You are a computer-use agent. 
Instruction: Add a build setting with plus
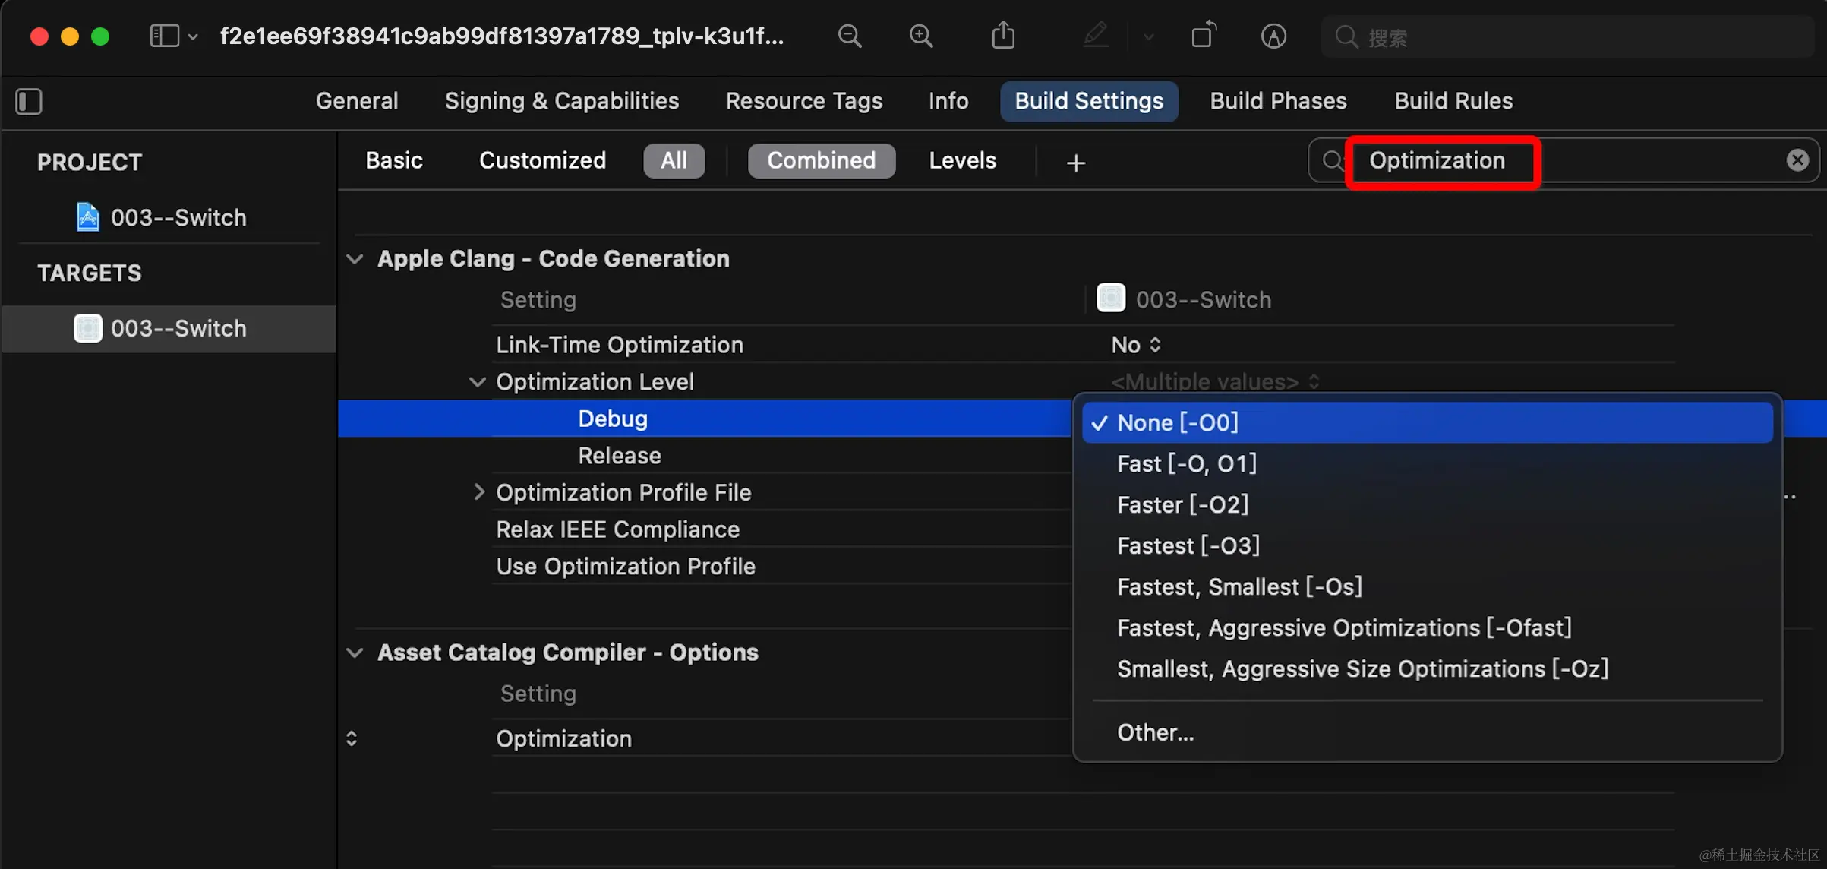1075,163
